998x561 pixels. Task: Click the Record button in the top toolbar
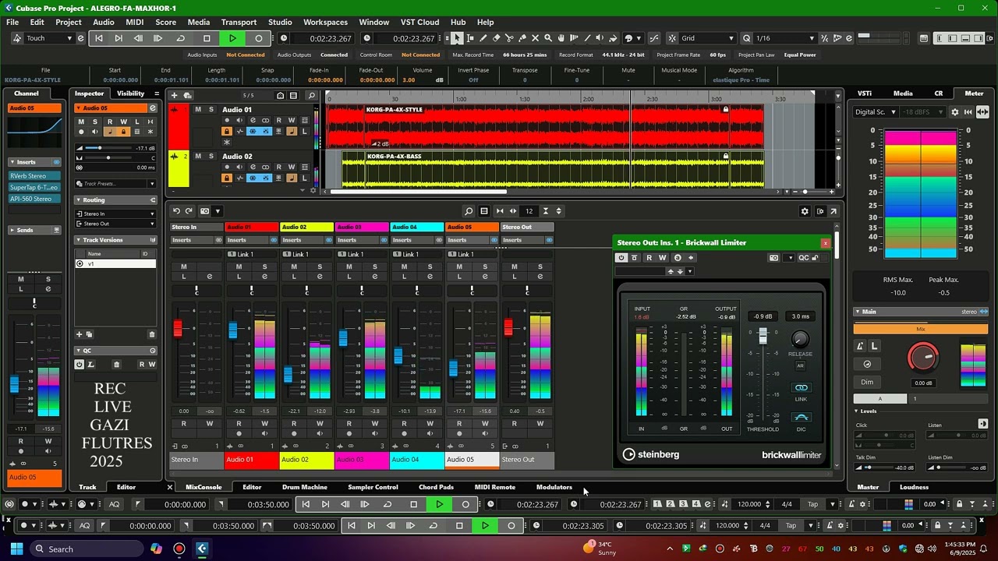259,38
